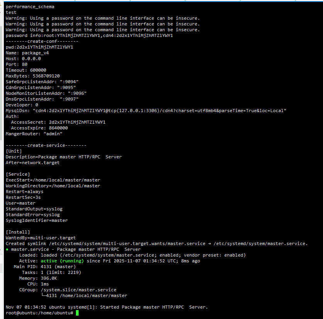Image resolution: width=323 pixels, height=319 pixels.
Task: Select the "[Service]" section header
Action: tap(18, 174)
